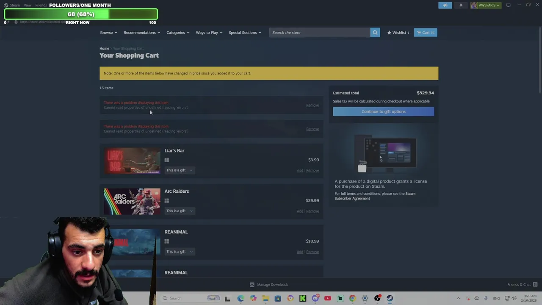This screenshot has height=305, width=542.
Task: Remove the first errored cart item
Action: tap(312, 105)
